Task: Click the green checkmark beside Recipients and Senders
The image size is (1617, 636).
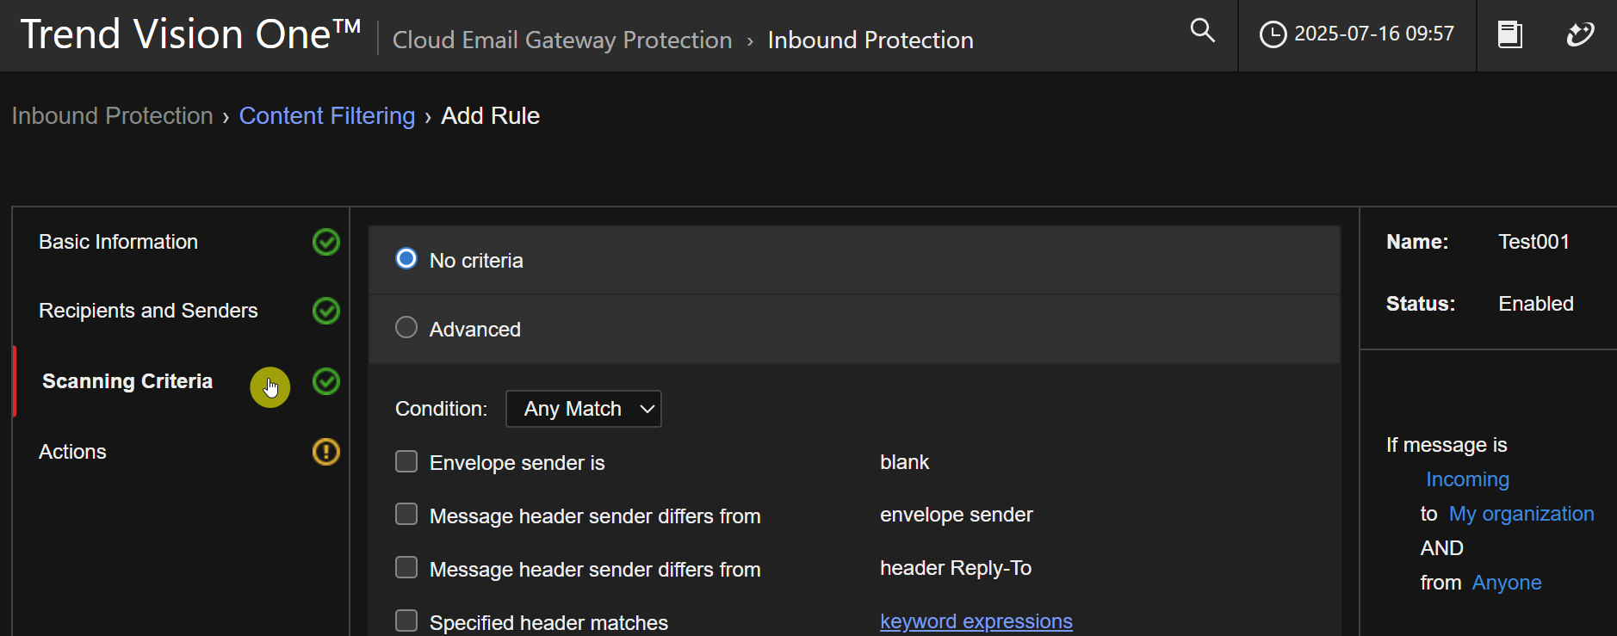Action: click(x=325, y=311)
